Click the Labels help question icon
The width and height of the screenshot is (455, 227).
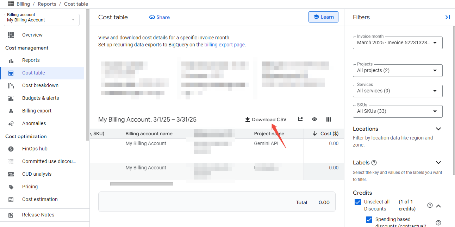(x=374, y=163)
